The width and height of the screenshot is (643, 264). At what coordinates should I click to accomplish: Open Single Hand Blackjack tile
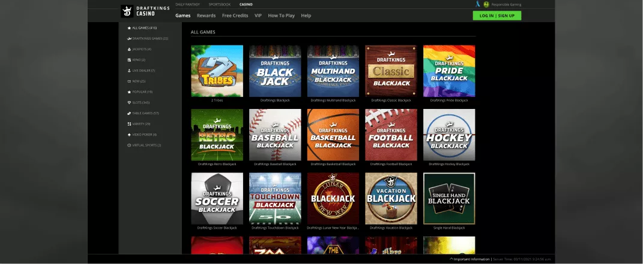point(449,198)
